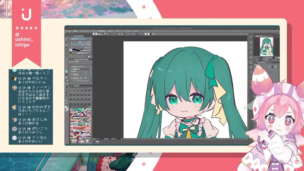Click the Tone effect icon in Layer Property
Viewport: 304px width, 171px height.
(x=273, y=67)
